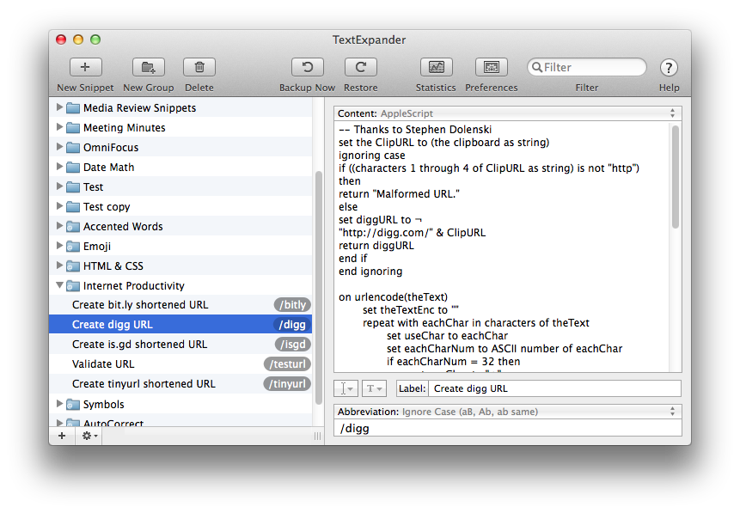
Task: Expand the Test group triangle
Action: (x=59, y=186)
